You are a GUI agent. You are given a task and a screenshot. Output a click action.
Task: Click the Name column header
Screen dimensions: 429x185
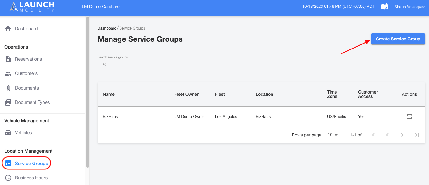tap(109, 94)
